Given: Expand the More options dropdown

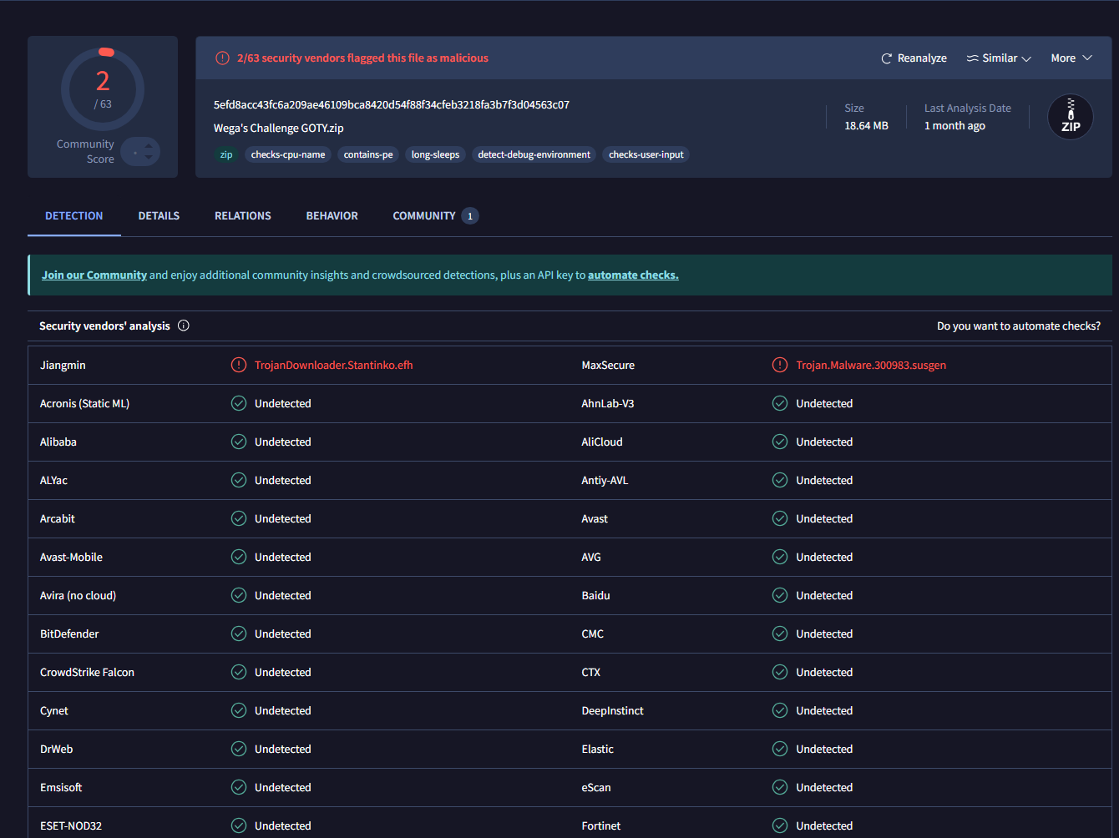Looking at the screenshot, I should 1071,58.
